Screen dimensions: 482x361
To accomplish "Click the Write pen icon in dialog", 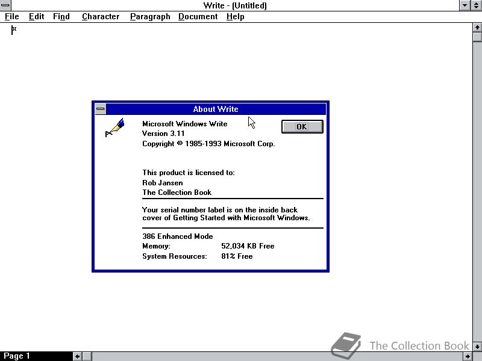I will coord(114,128).
